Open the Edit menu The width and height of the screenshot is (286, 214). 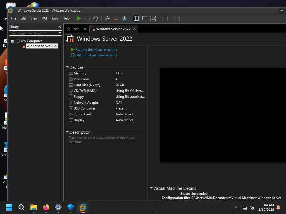click(x=23, y=18)
